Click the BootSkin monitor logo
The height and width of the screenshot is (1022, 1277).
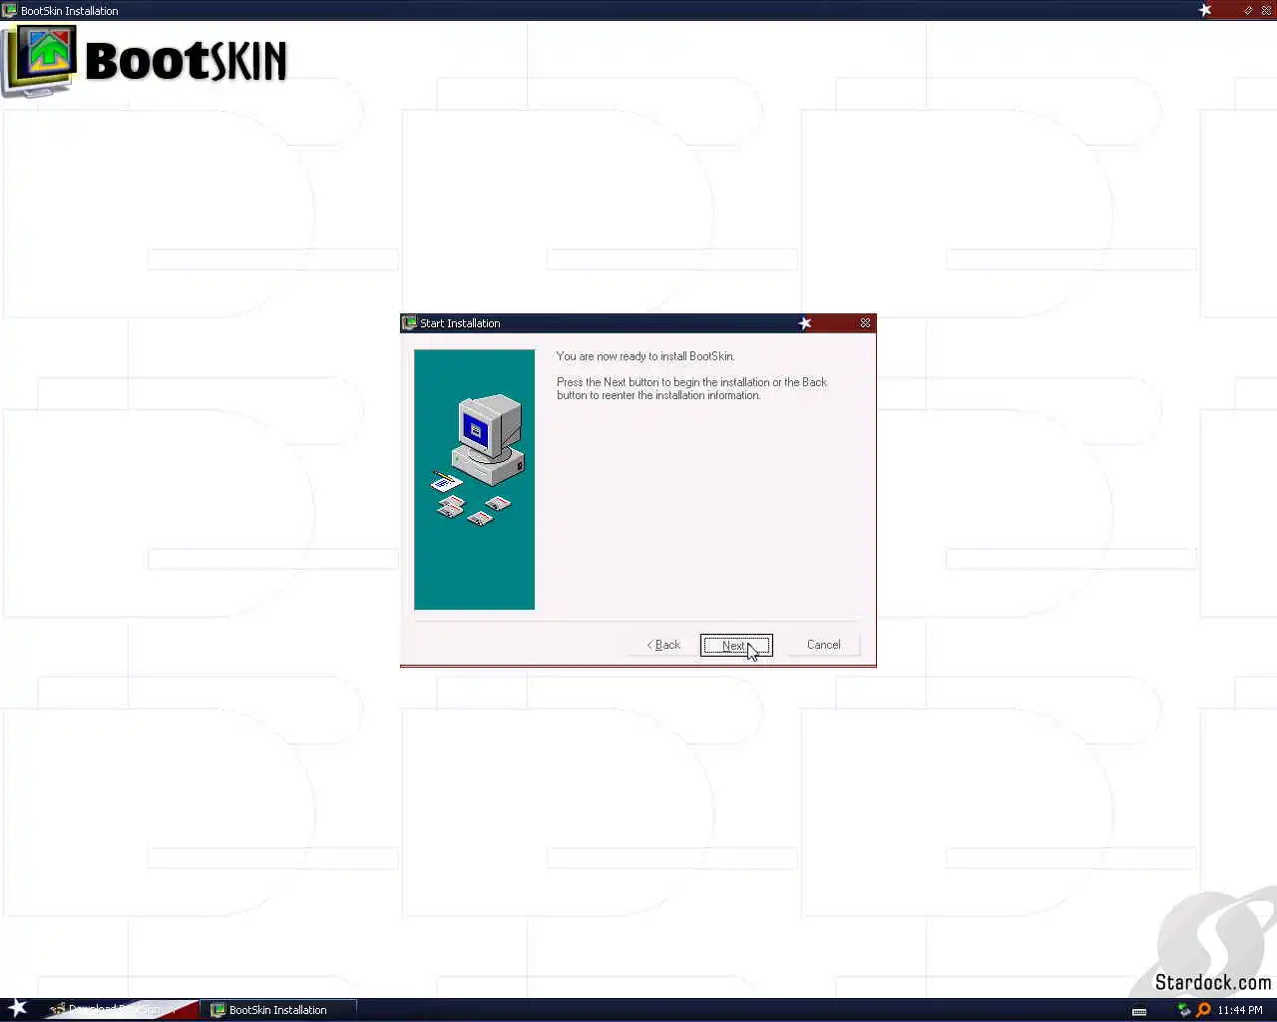(x=39, y=62)
